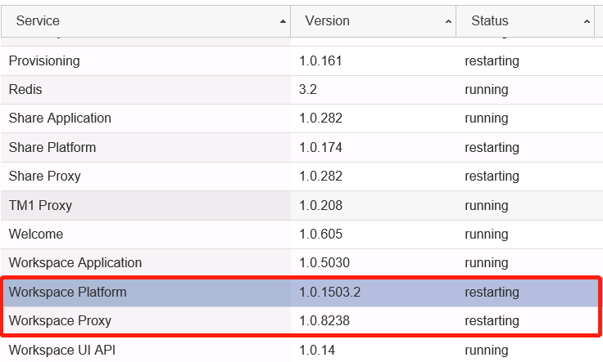Click Share Proxy version 1.0.282
Viewport: 603px width, 362px height.
pyautogui.click(x=320, y=177)
